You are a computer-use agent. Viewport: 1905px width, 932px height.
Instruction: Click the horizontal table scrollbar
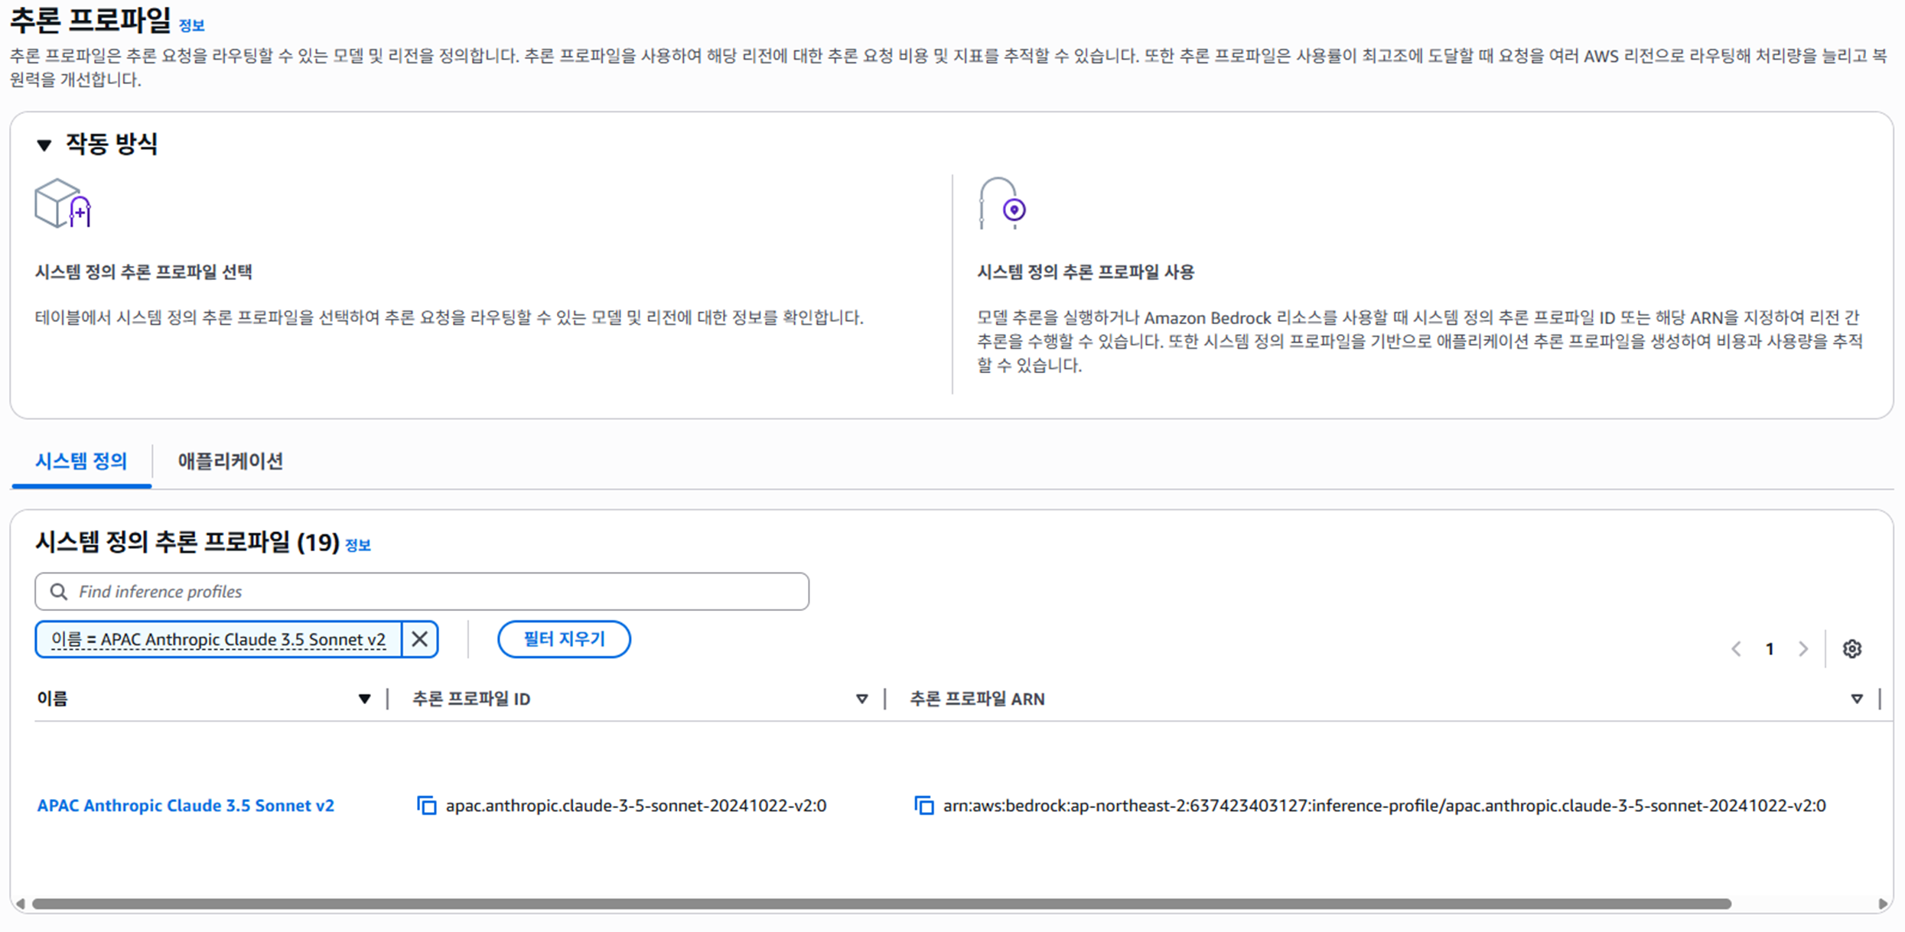881,904
